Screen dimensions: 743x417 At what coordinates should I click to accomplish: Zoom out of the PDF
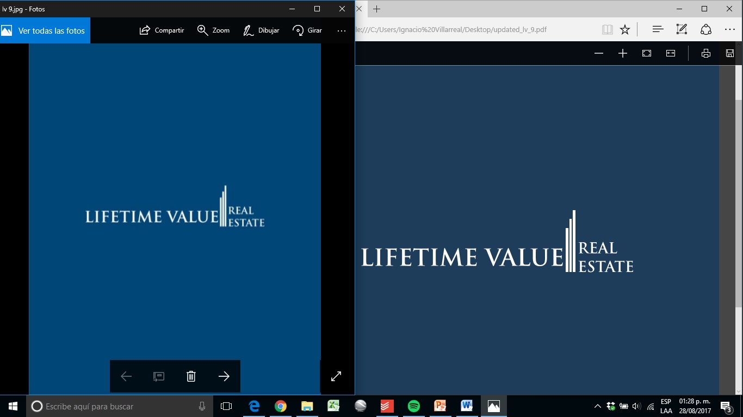click(x=599, y=53)
